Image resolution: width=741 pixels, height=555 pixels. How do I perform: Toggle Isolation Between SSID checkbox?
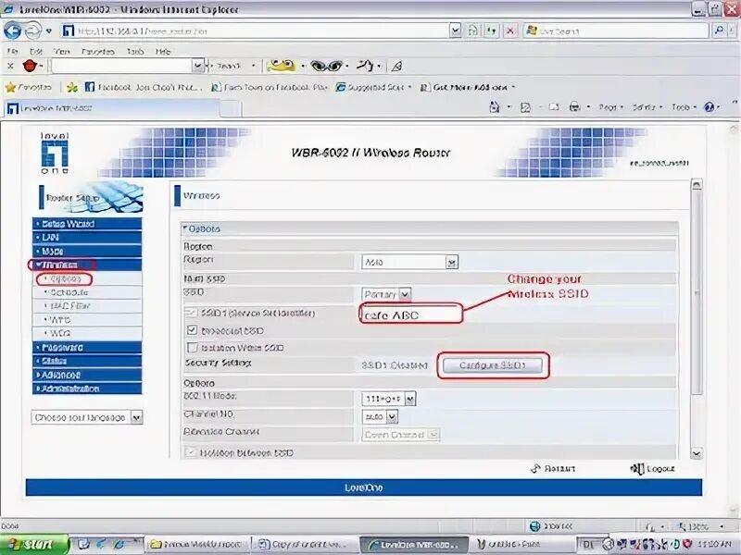pos(191,452)
